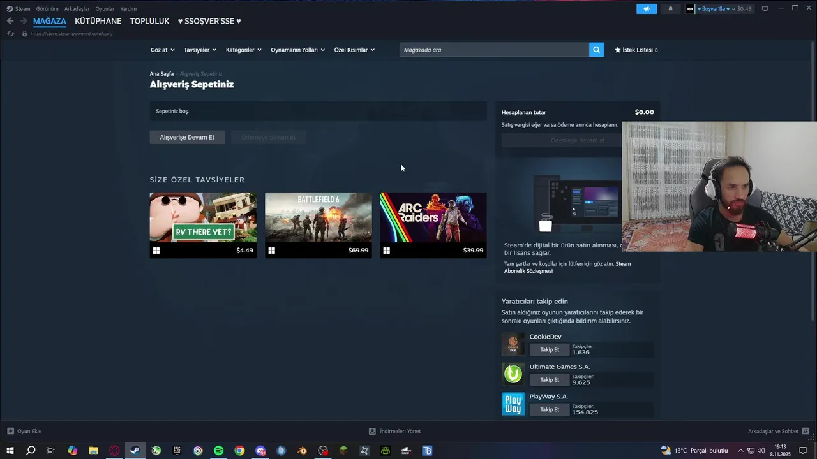Open Task View in taskbar

click(51, 451)
